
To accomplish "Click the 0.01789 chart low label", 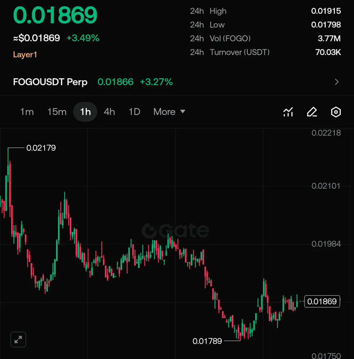I will click(x=207, y=341).
